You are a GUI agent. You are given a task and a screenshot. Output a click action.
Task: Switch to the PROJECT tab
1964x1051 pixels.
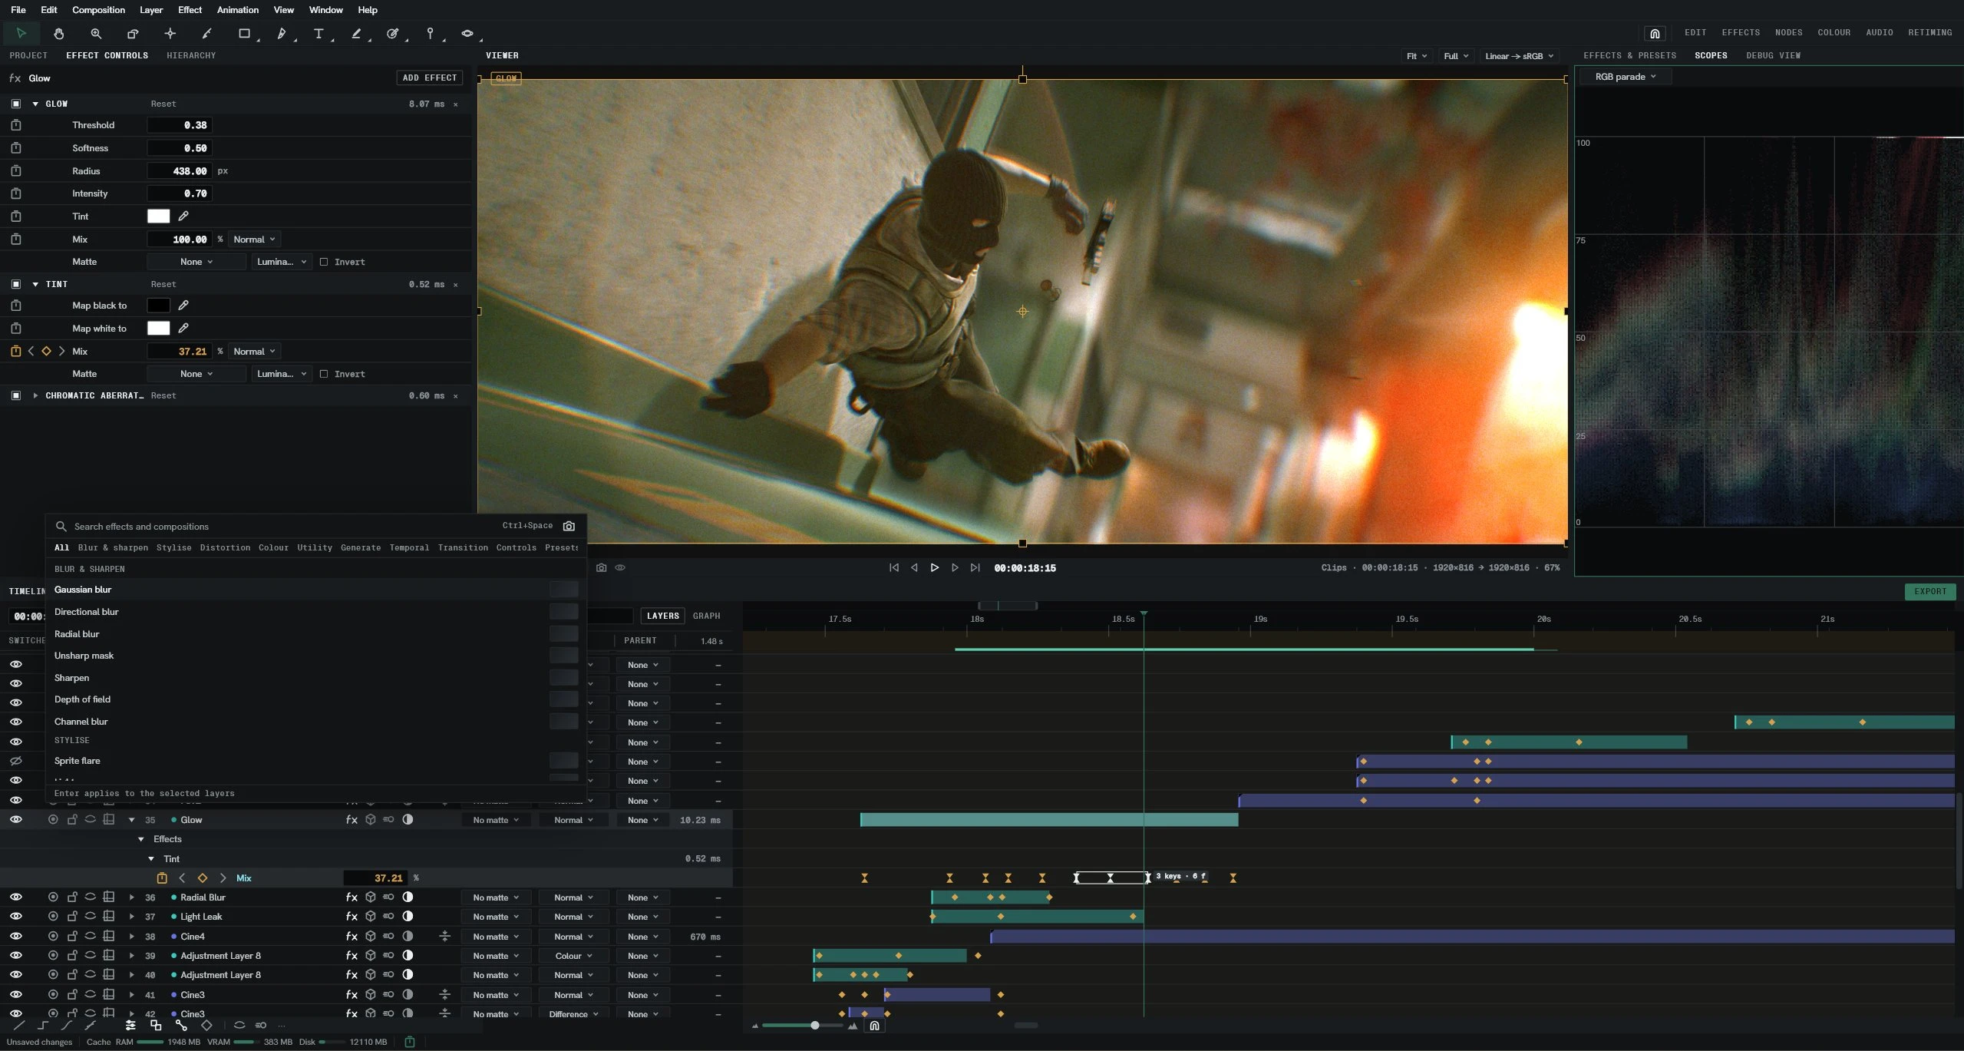(x=28, y=55)
